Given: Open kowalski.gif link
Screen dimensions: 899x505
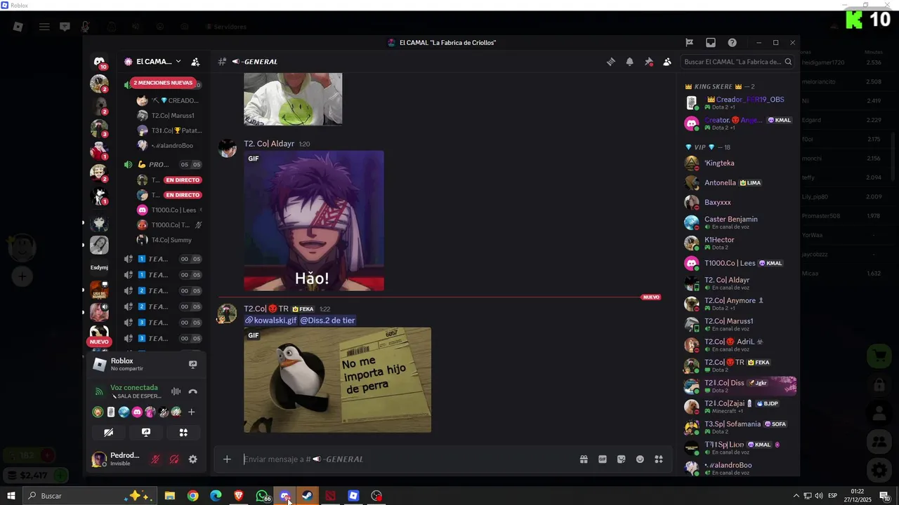Looking at the screenshot, I should pyautogui.click(x=270, y=321).
